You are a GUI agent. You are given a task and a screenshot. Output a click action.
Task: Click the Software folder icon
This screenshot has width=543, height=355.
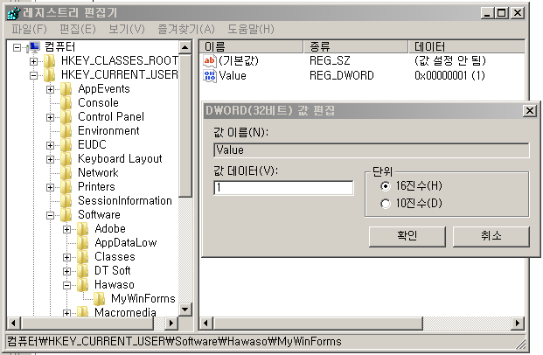pyautogui.click(x=66, y=215)
